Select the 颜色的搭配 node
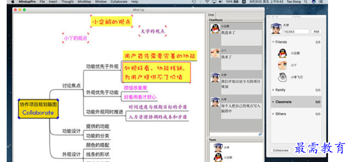 tap(98, 145)
